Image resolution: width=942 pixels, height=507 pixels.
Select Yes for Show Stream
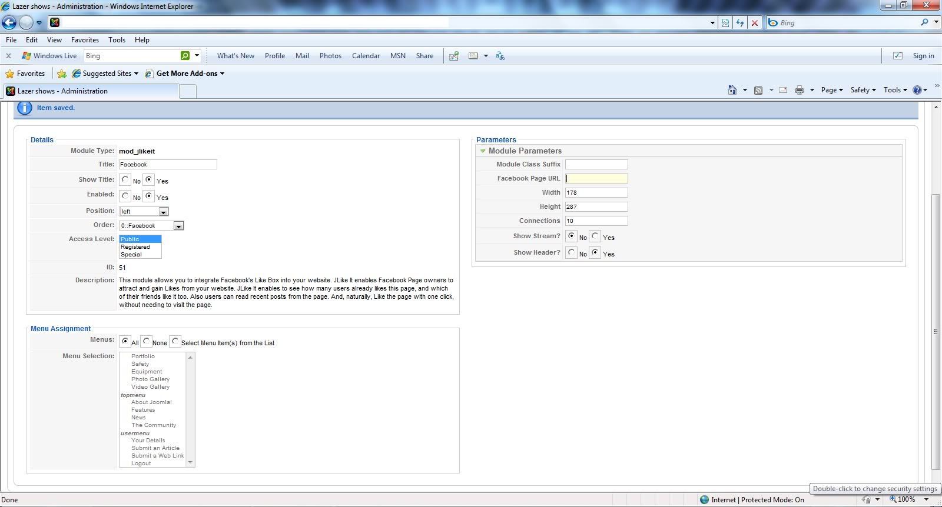(595, 236)
